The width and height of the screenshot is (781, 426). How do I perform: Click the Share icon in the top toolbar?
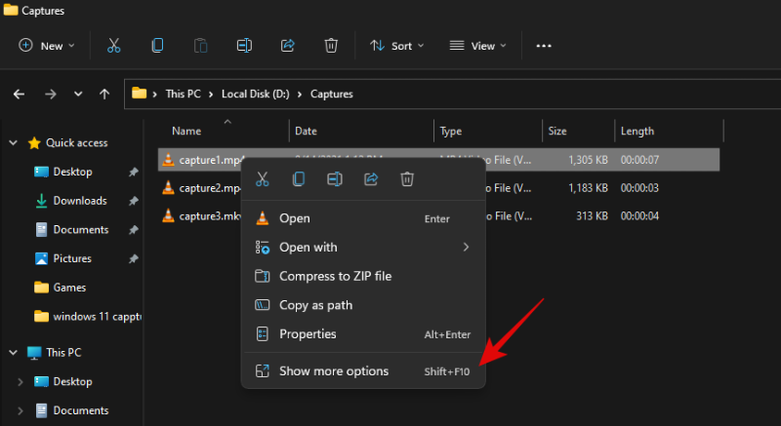tap(288, 45)
